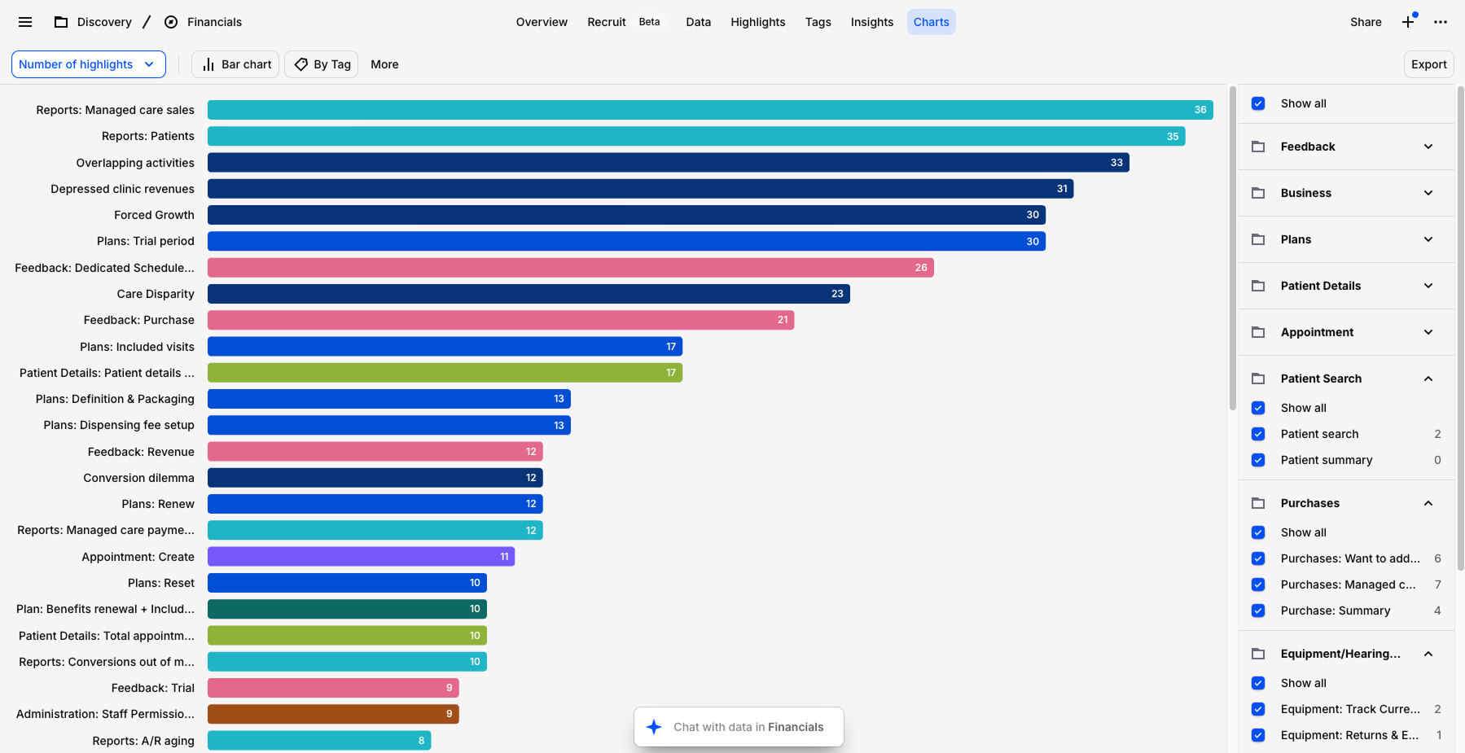Go to the Highlights tab

(757, 22)
